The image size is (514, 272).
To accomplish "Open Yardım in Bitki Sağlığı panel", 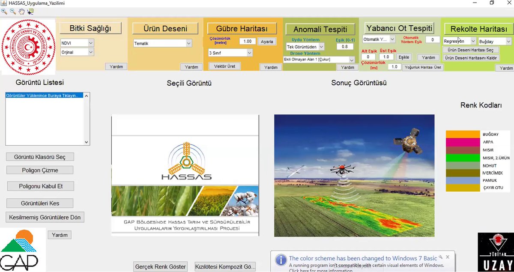I will tap(116, 66).
